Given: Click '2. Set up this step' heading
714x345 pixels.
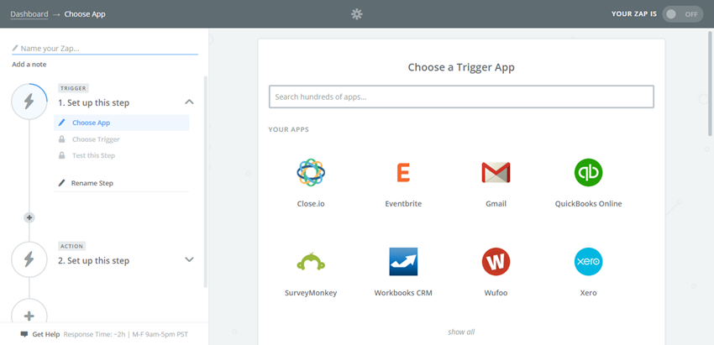Looking at the screenshot, I should click(94, 261).
